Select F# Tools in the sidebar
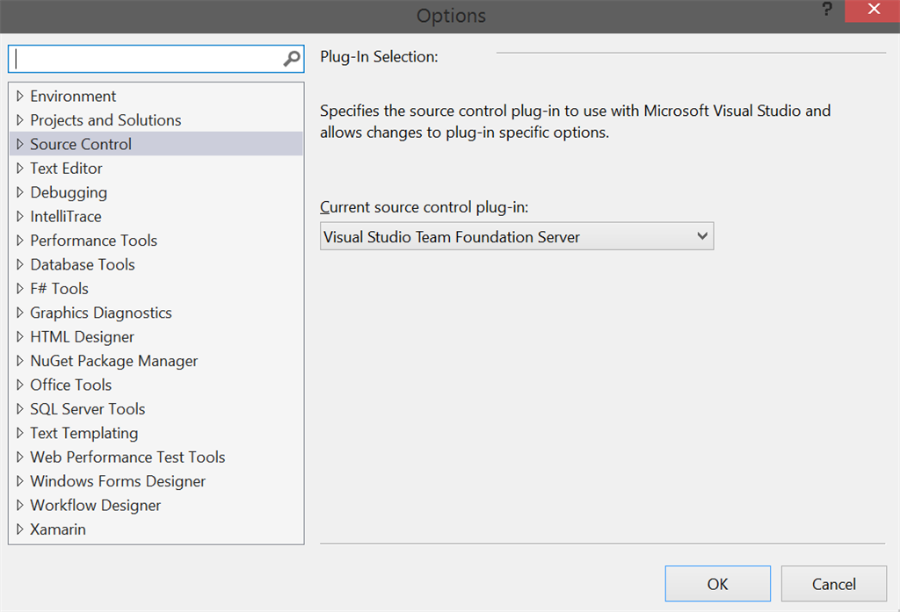 coord(59,288)
